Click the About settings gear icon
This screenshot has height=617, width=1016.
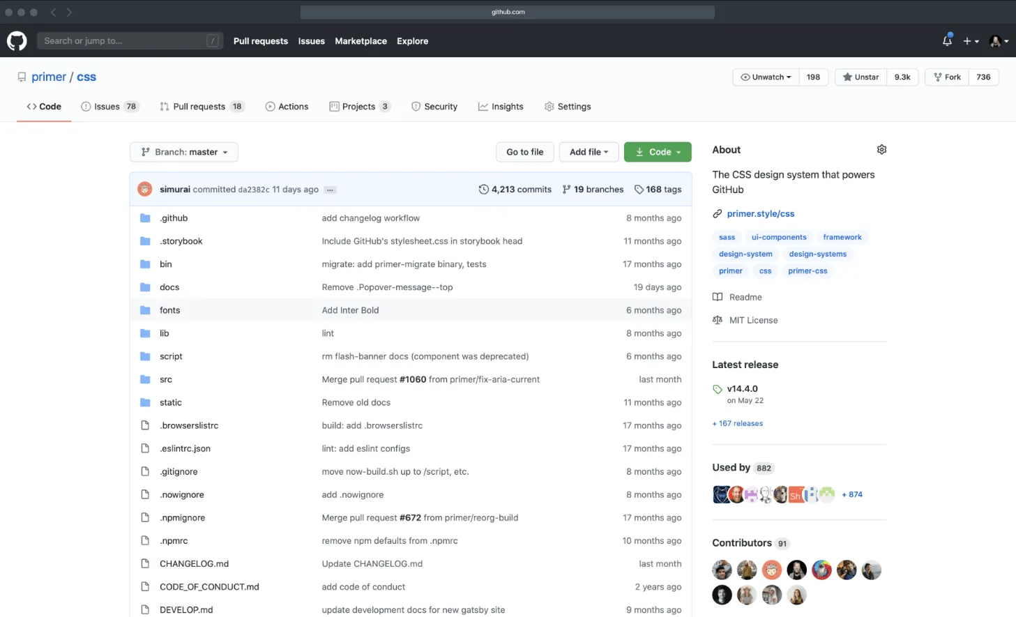click(881, 149)
